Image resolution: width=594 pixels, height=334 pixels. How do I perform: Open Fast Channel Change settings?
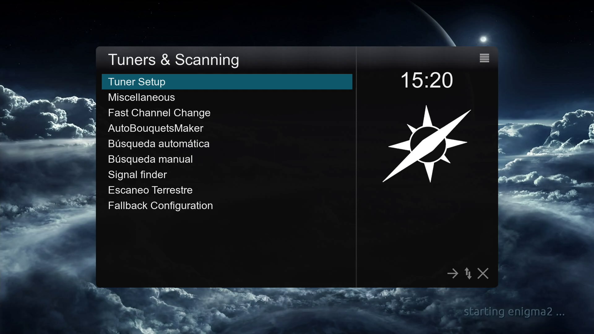pos(227,113)
